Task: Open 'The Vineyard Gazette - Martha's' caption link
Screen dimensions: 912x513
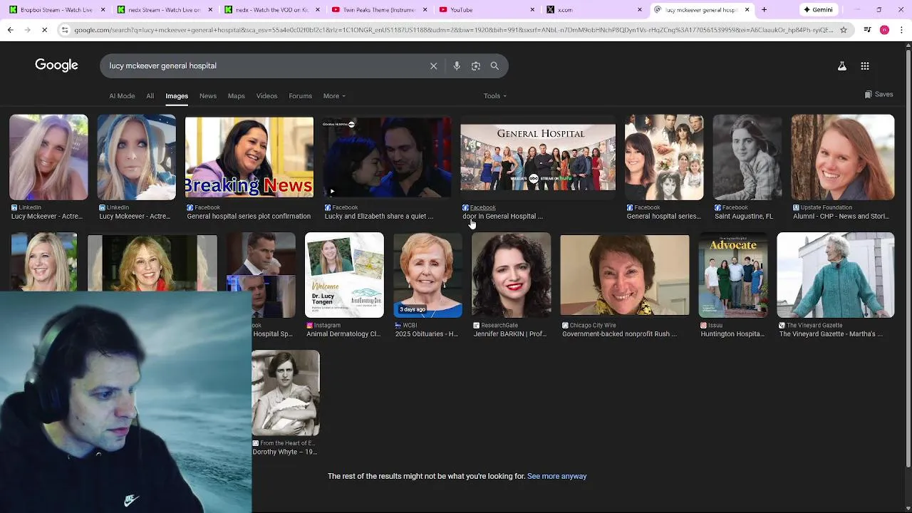Action: (831, 334)
